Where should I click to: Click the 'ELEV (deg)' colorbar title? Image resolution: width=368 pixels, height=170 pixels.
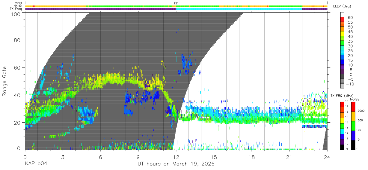click(x=342, y=6)
